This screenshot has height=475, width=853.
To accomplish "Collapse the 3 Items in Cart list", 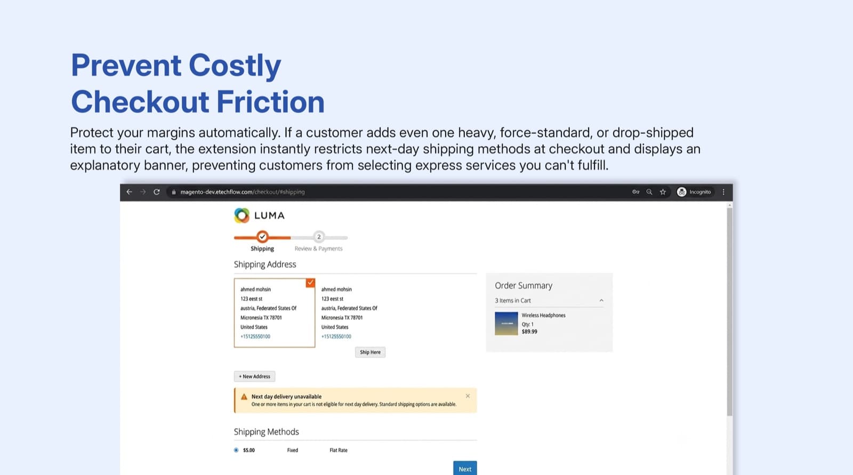I will click(x=601, y=301).
